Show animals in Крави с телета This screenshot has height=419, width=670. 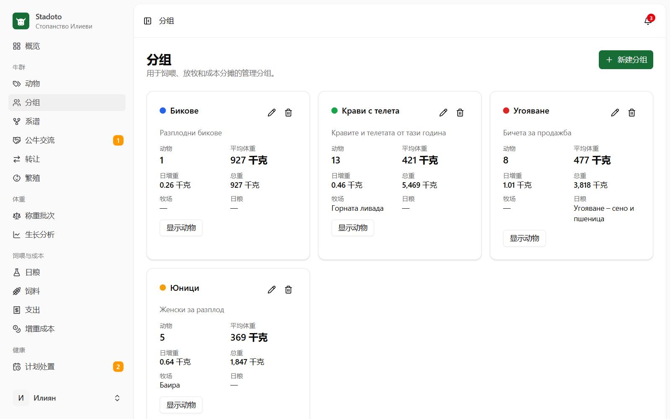tap(353, 228)
